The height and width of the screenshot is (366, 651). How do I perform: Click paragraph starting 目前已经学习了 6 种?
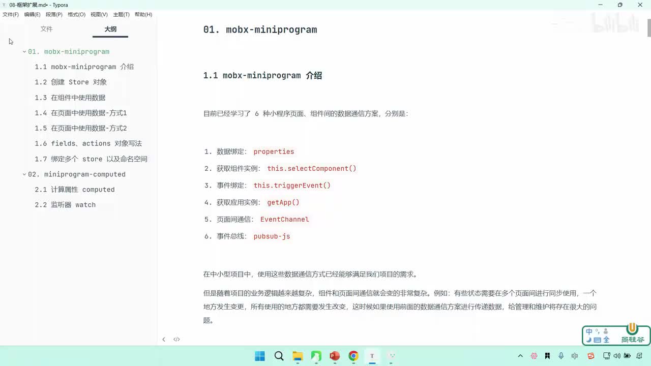tap(306, 114)
